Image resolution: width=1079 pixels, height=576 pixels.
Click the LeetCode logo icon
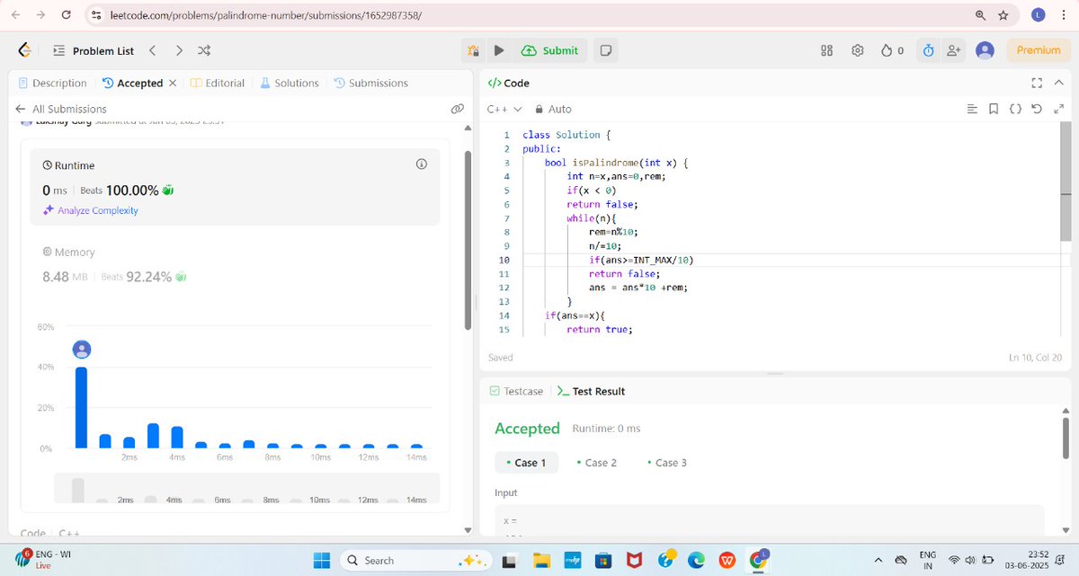coord(25,50)
